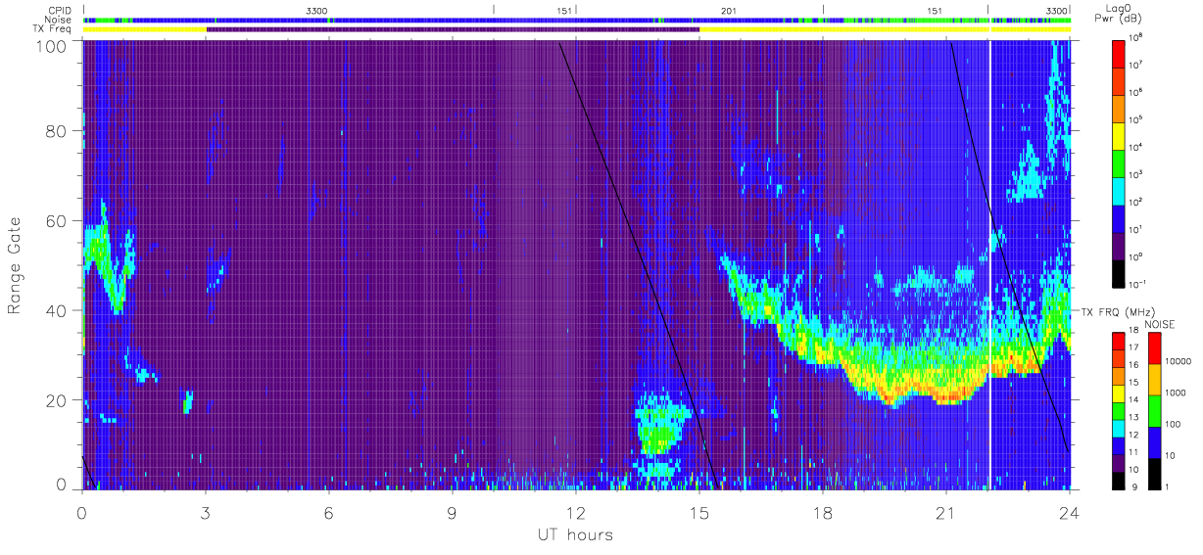The image size is (1203, 555).
Task: Click the purple section of the TX Freq bar
Action: (x=453, y=29)
